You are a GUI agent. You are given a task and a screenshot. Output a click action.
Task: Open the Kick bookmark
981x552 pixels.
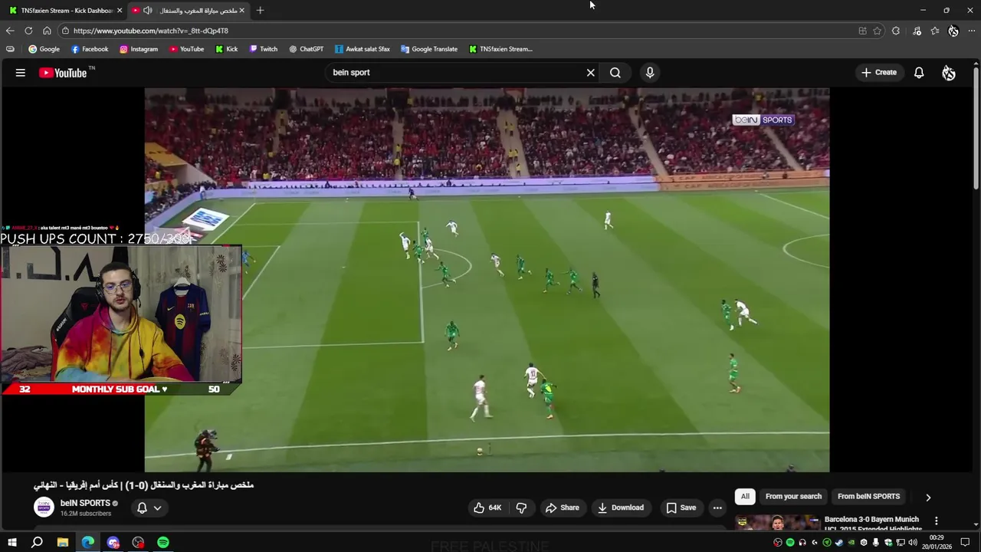tap(227, 49)
